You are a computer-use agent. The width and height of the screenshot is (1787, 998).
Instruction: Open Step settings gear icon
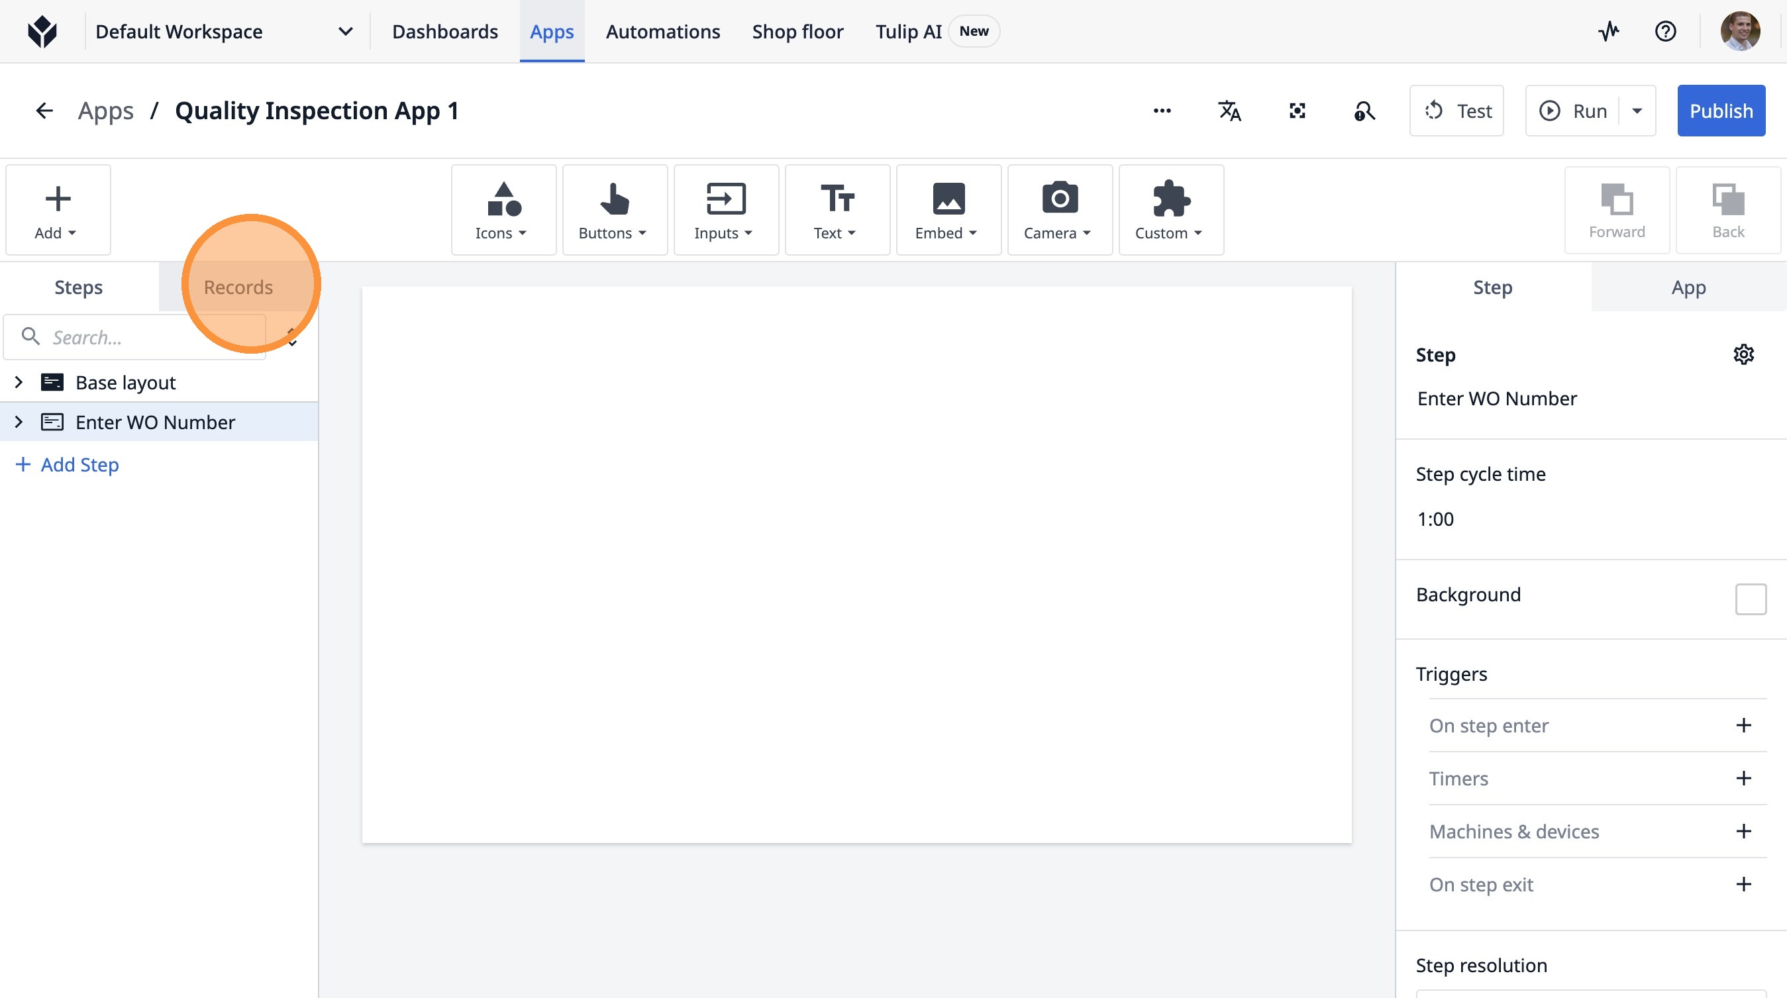click(1743, 354)
